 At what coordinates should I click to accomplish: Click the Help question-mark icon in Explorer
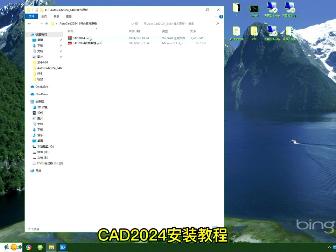pyautogui.click(x=221, y=16)
